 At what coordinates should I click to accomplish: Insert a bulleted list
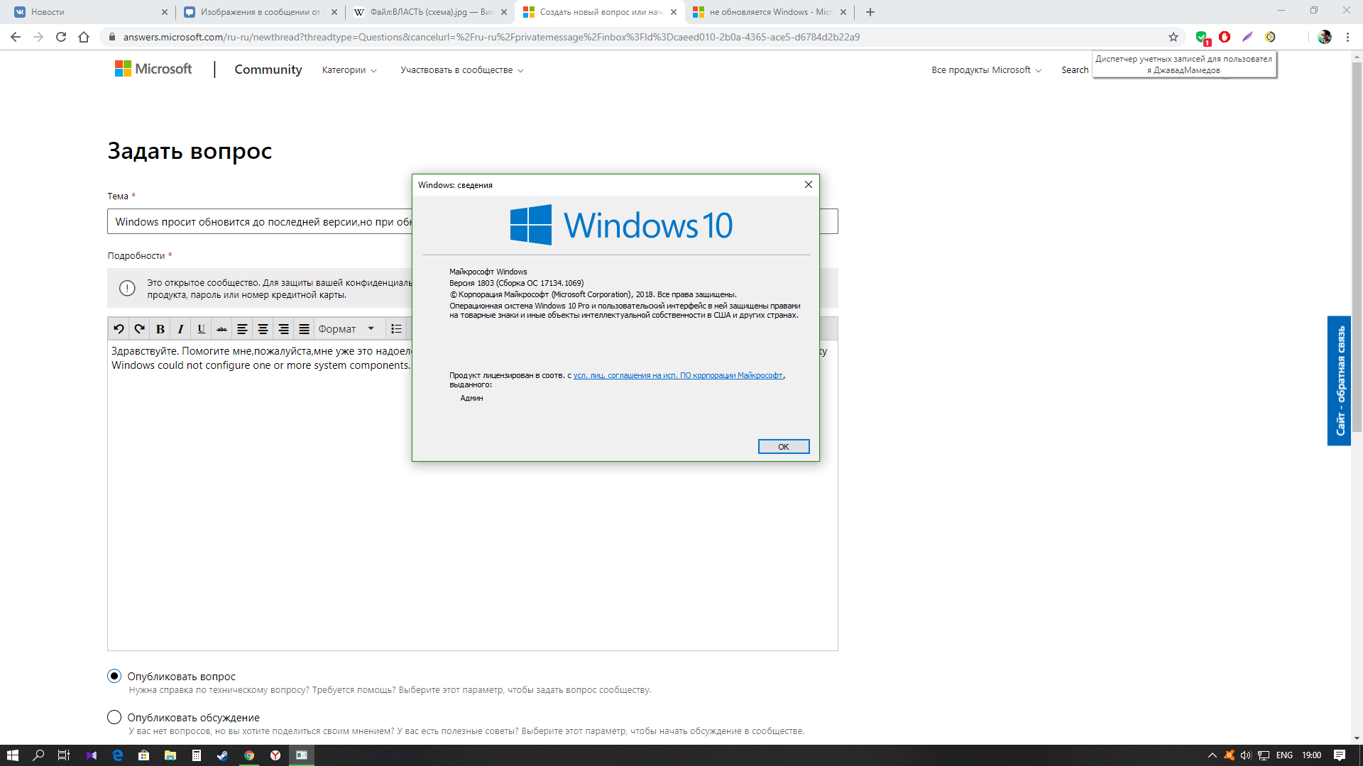click(x=396, y=329)
